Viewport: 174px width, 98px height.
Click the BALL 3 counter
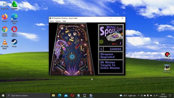click(x=117, y=44)
